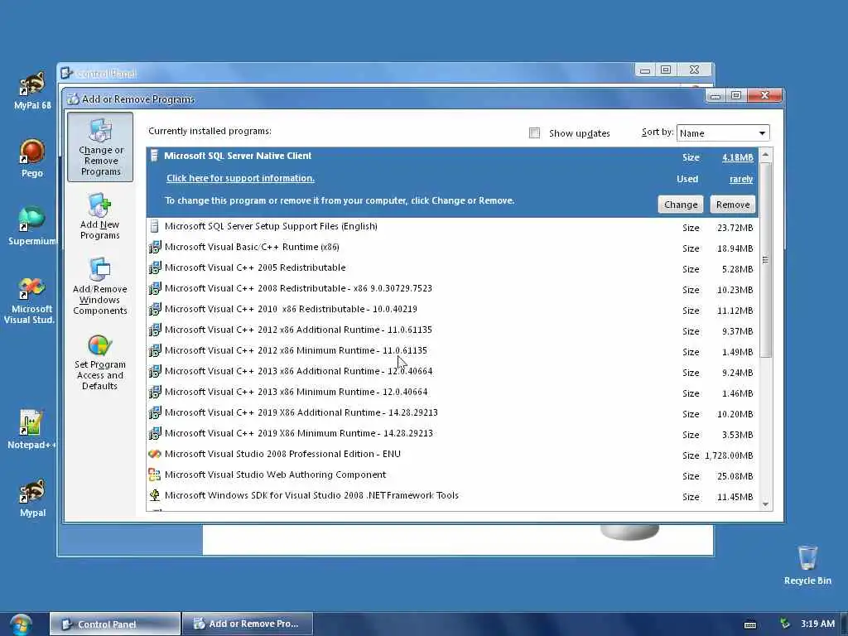848x636 pixels.
Task: Click icon of Visual Studio Web Authoring Component
Action: point(155,475)
